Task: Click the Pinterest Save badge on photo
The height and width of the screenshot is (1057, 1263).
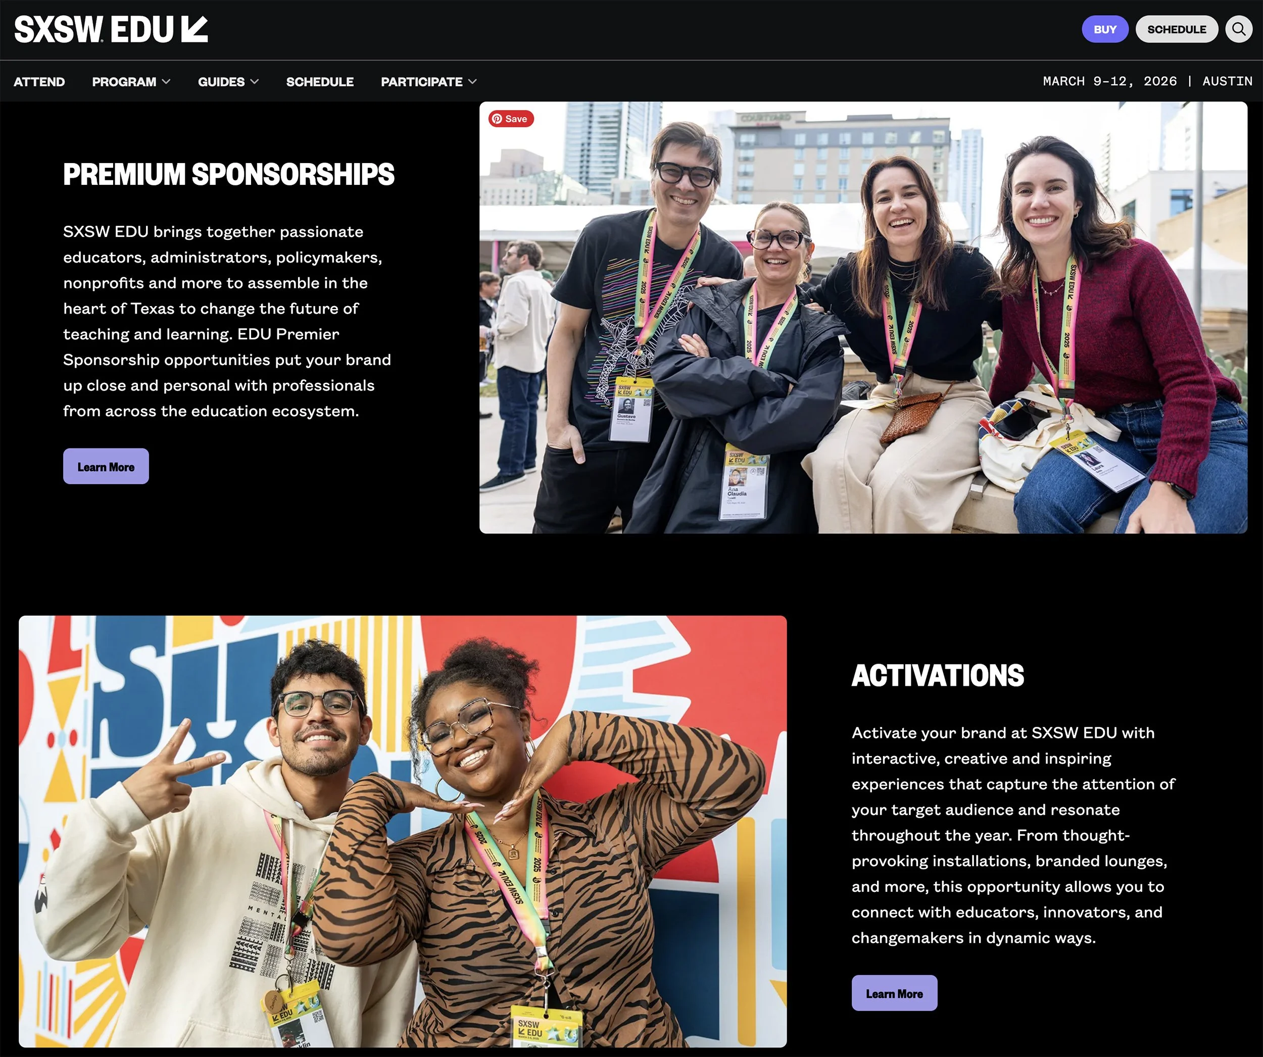Action: coord(511,119)
